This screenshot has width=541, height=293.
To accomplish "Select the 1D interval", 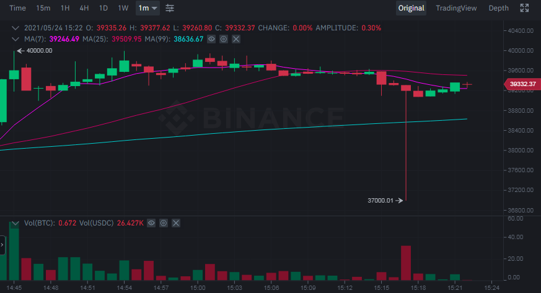I will (x=103, y=8).
